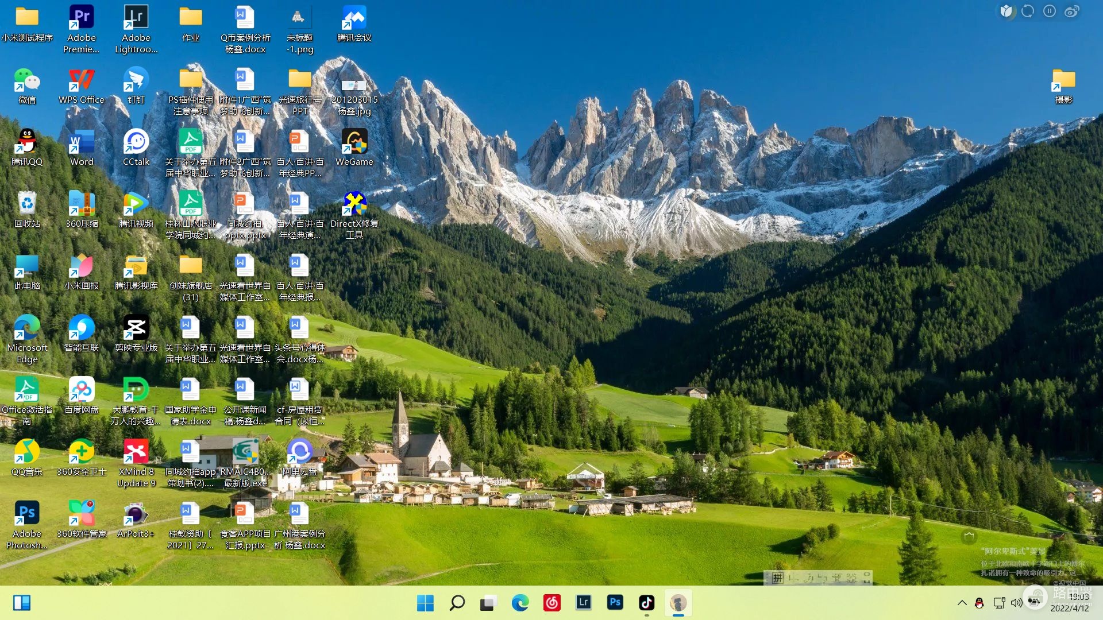Image resolution: width=1103 pixels, height=620 pixels.
Task: Open QQ penguin tray icon
Action: pos(979,603)
